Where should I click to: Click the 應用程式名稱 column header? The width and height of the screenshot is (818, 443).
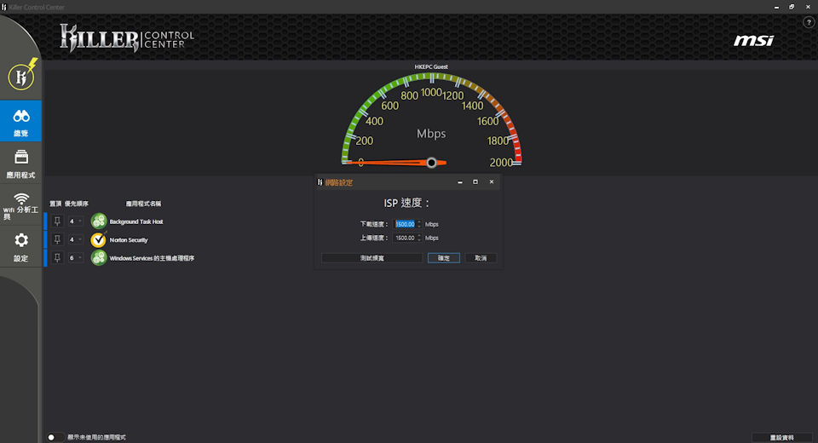click(x=143, y=204)
